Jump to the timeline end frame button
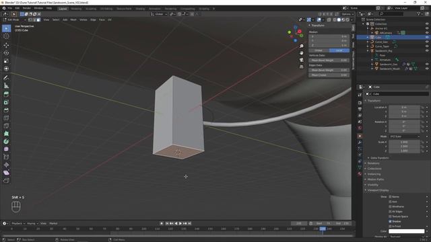The image size is (431, 242). 190,223
